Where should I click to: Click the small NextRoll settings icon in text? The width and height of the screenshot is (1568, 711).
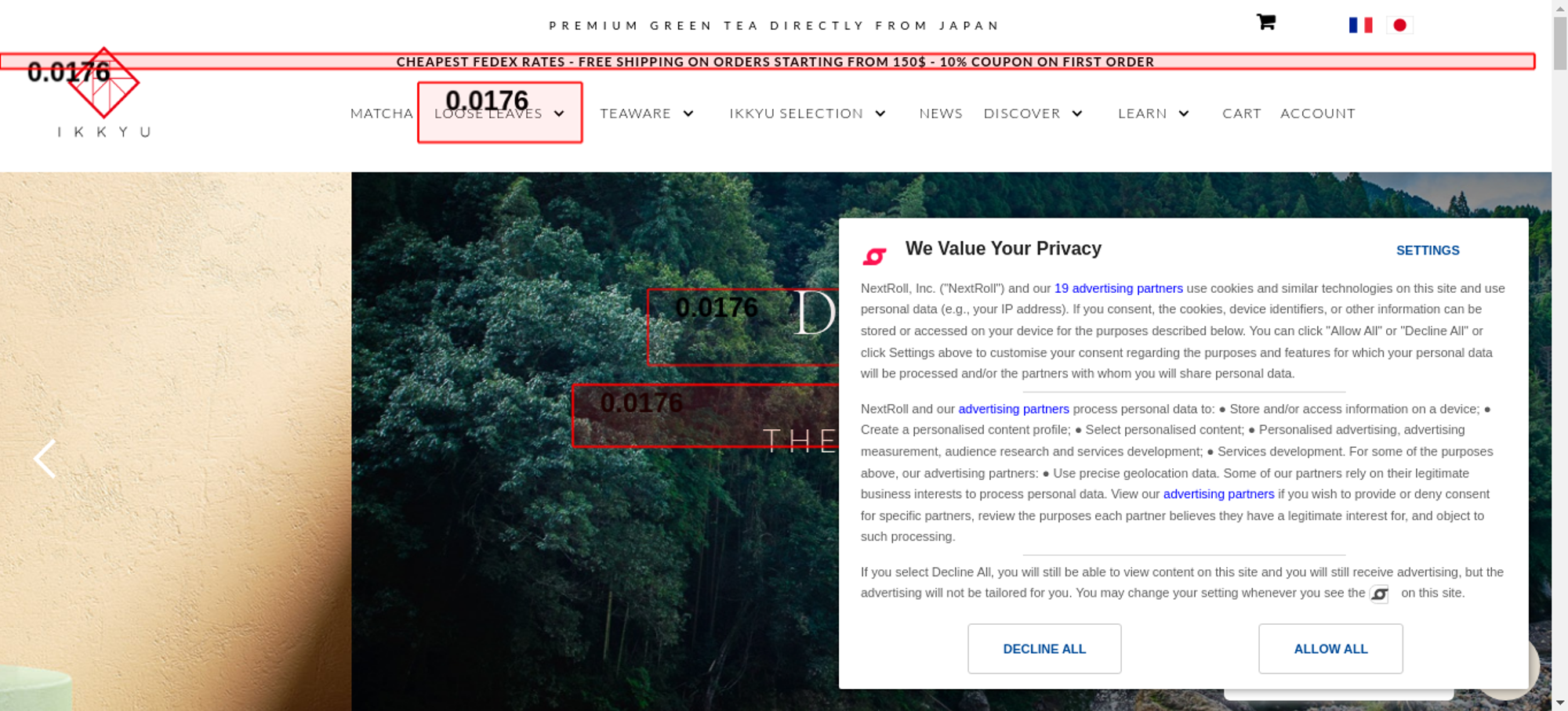coord(1379,594)
